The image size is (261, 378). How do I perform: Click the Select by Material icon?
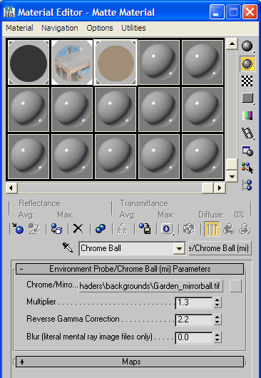pos(247,168)
